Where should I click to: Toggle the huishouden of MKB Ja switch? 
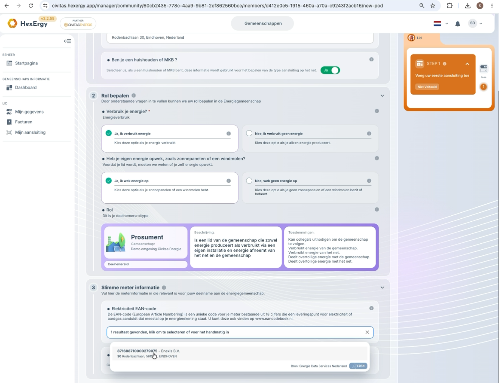(x=330, y=70)
